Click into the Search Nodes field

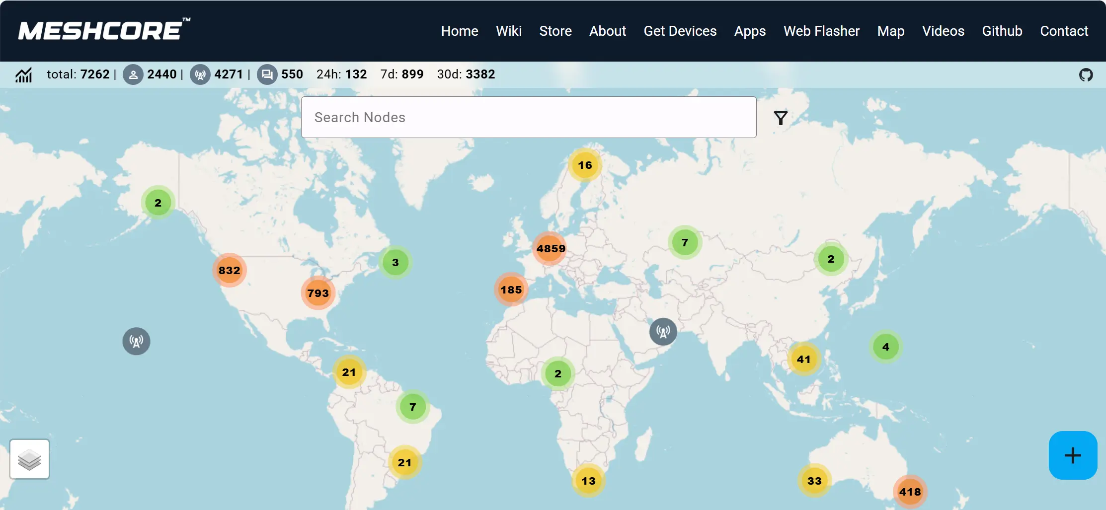click(528, 117)
